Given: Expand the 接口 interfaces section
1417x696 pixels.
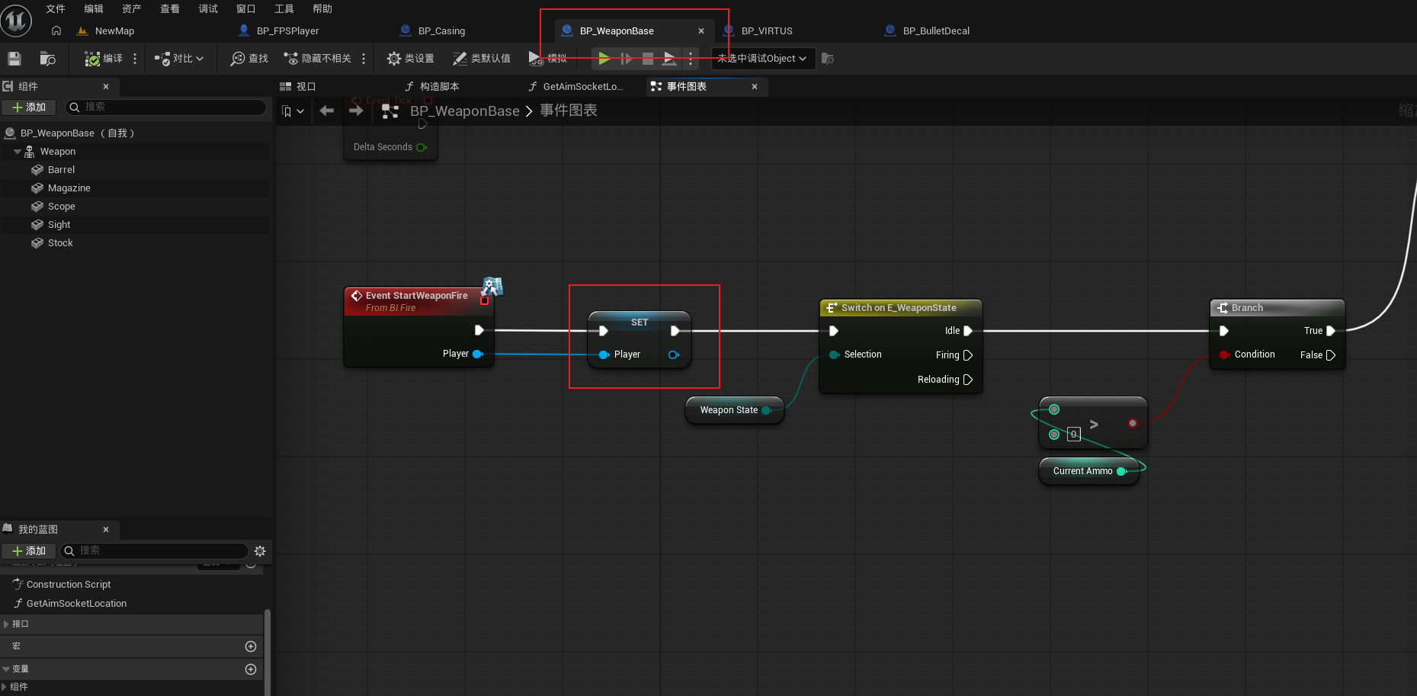Looking at the screenshot, I should coord(6,624).
